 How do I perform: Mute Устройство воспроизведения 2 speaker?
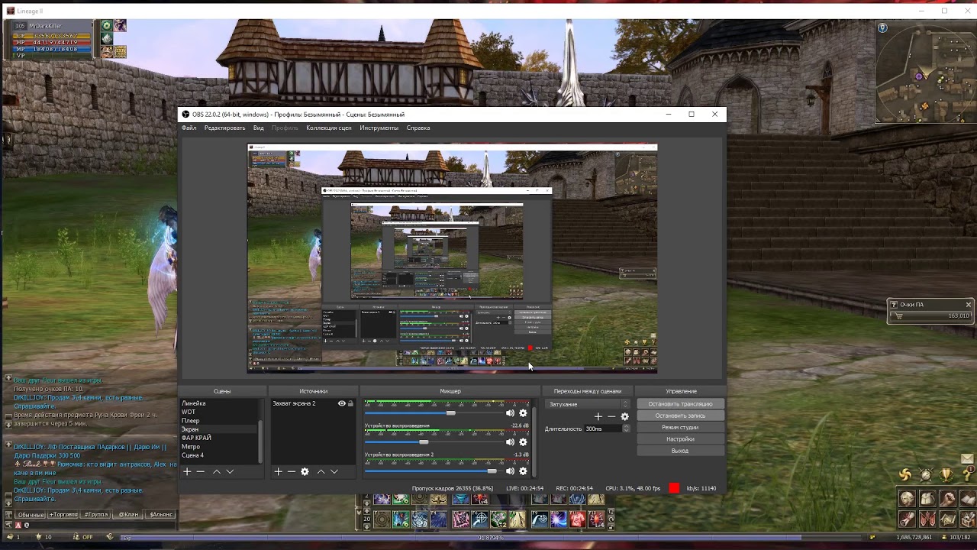point(510,471)
